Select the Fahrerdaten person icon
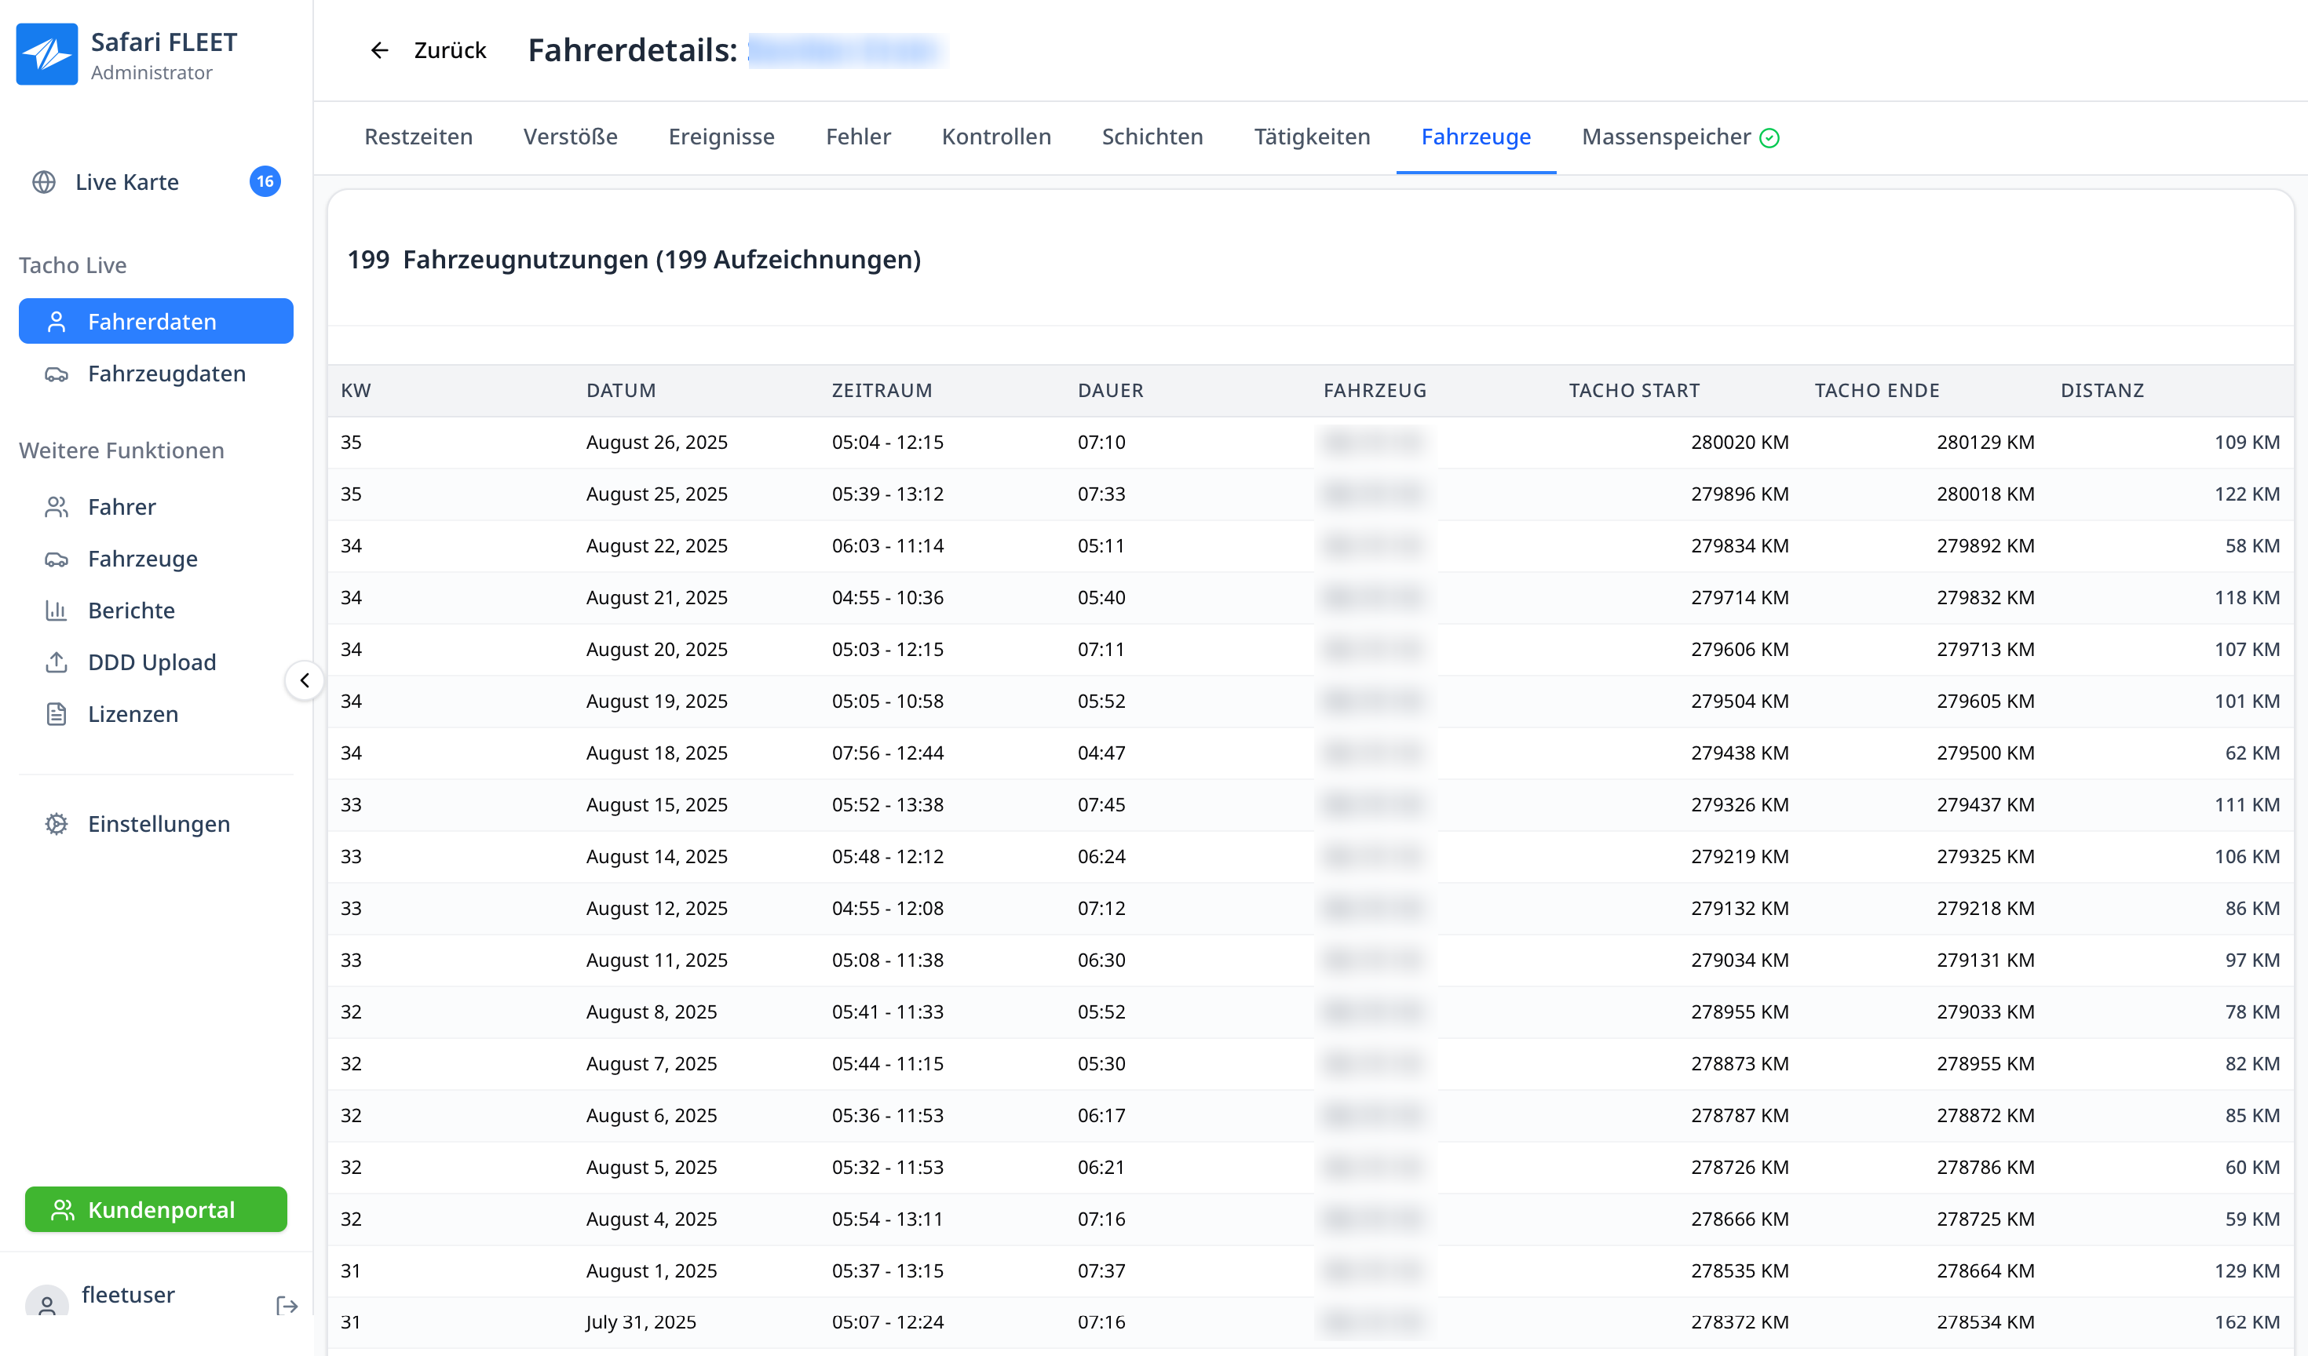This screenshot has width=2308, height=1356. tap(57, 322)
